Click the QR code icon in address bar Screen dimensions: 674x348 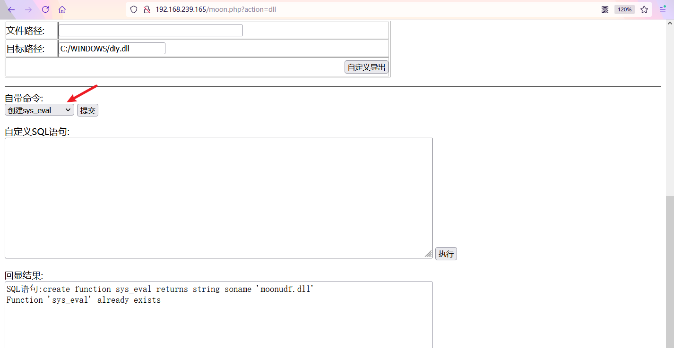click(x=605, y=9)
